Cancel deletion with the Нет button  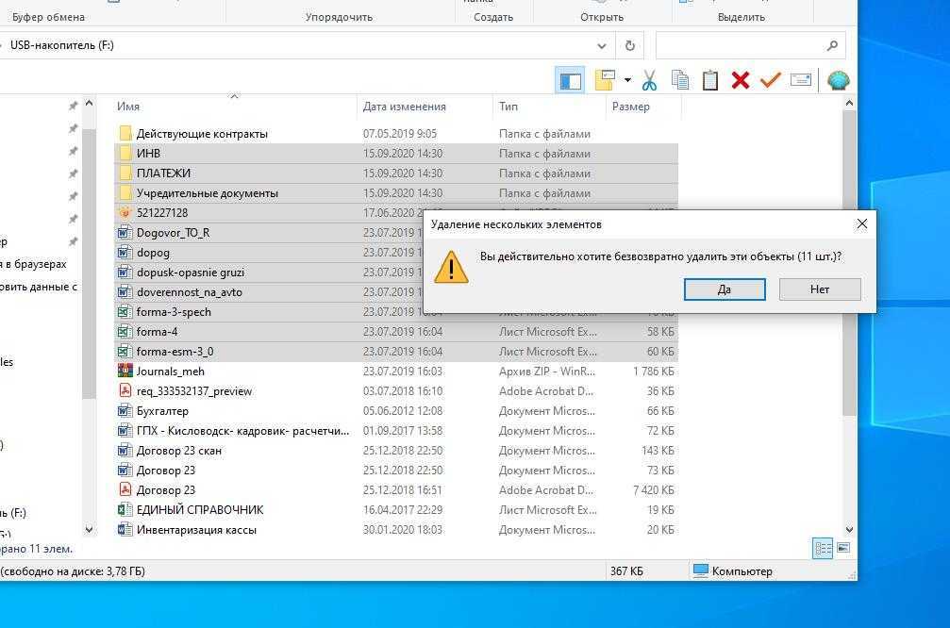(820, 289)
